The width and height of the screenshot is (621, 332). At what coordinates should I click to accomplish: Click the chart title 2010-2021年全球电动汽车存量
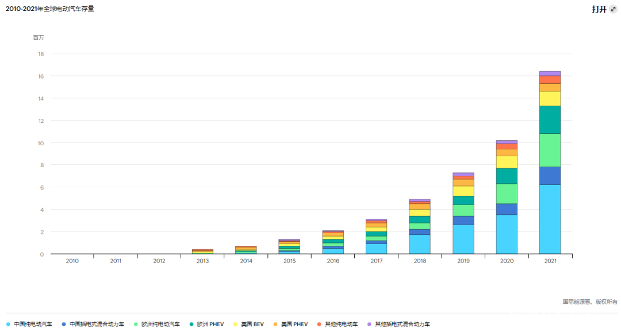pyautogui.click(x=50, y=9)
